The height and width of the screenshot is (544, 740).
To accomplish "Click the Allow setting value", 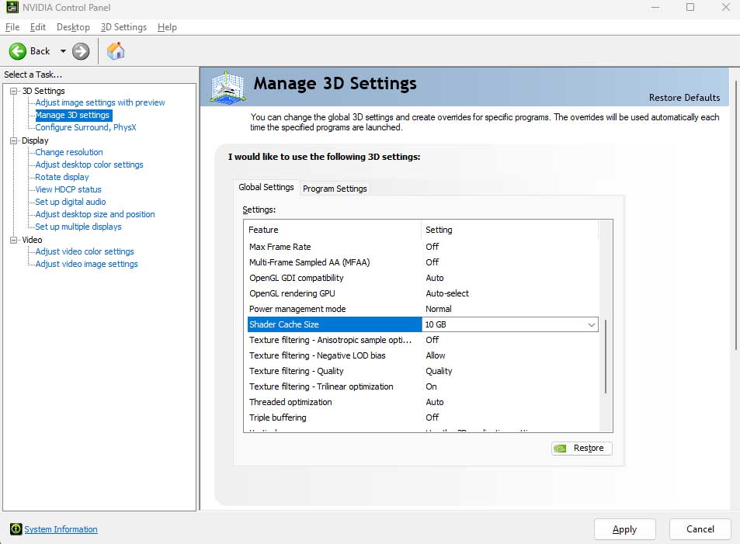I will [435, 355].
